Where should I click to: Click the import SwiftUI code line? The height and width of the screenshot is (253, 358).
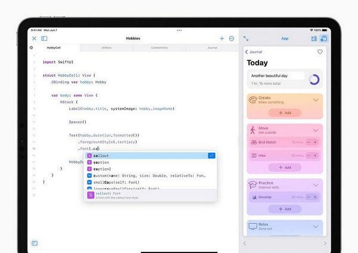point(58,62)
